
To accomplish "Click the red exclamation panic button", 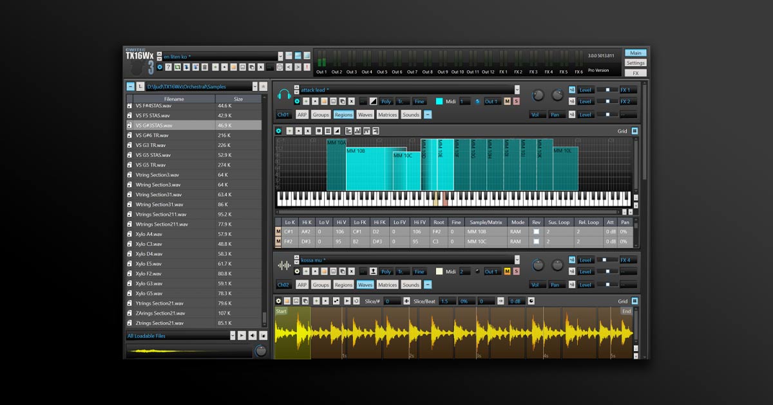I will point(307,67).
